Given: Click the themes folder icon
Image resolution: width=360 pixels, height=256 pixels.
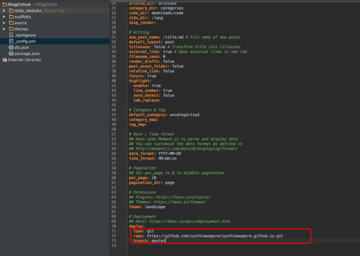Looking at the screenshot, I should [11, 29].
